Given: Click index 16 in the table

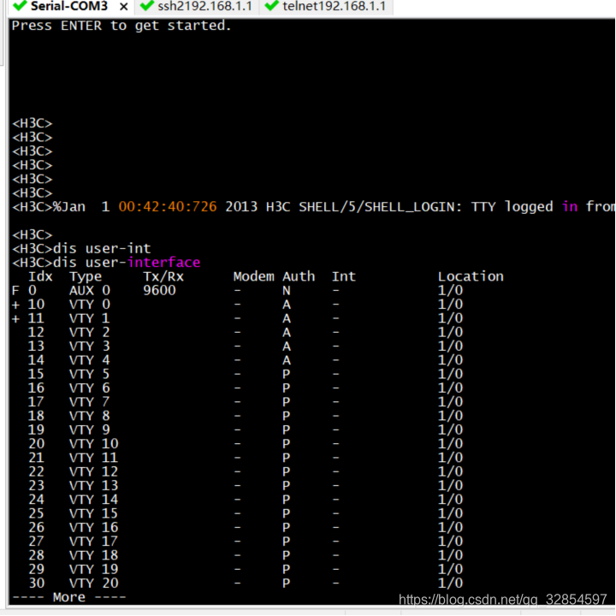Looking at the screenshot, I should tap(36, 388).
